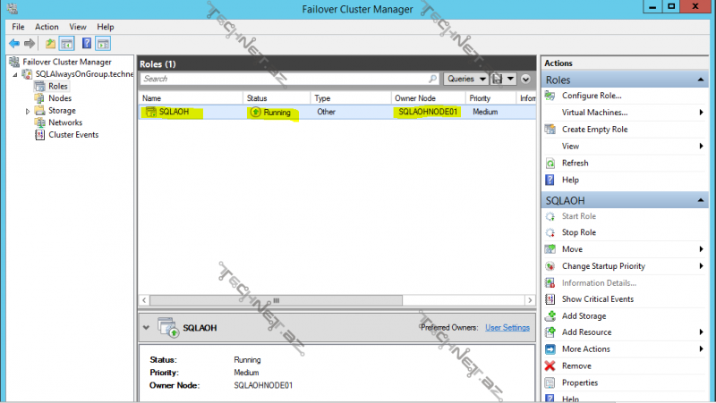Select Nodes in the cluster tree
The height and width of the screenshot is (403, 716).
(x=59, y=98)
